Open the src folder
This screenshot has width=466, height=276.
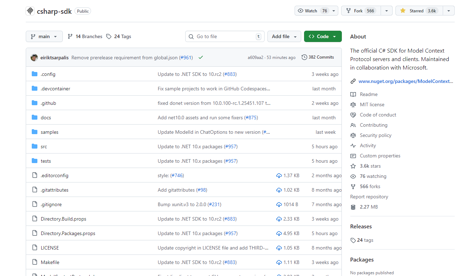pyautogui.click(x=44, y=146)
